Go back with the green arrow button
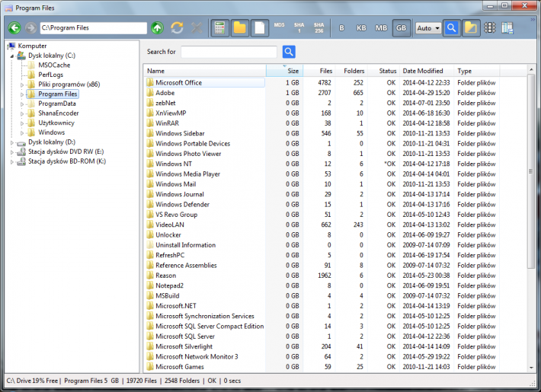 (x=14, y=28)
